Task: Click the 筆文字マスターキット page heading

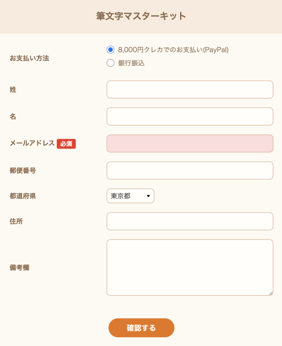Action: (x=141, y=16)
